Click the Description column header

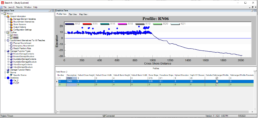(72, 75)
